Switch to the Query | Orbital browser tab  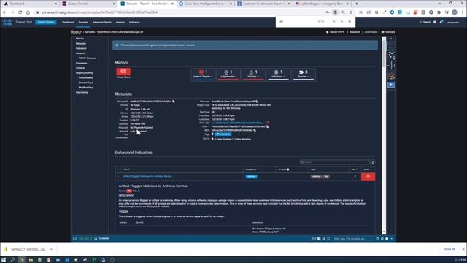point(88,4)
